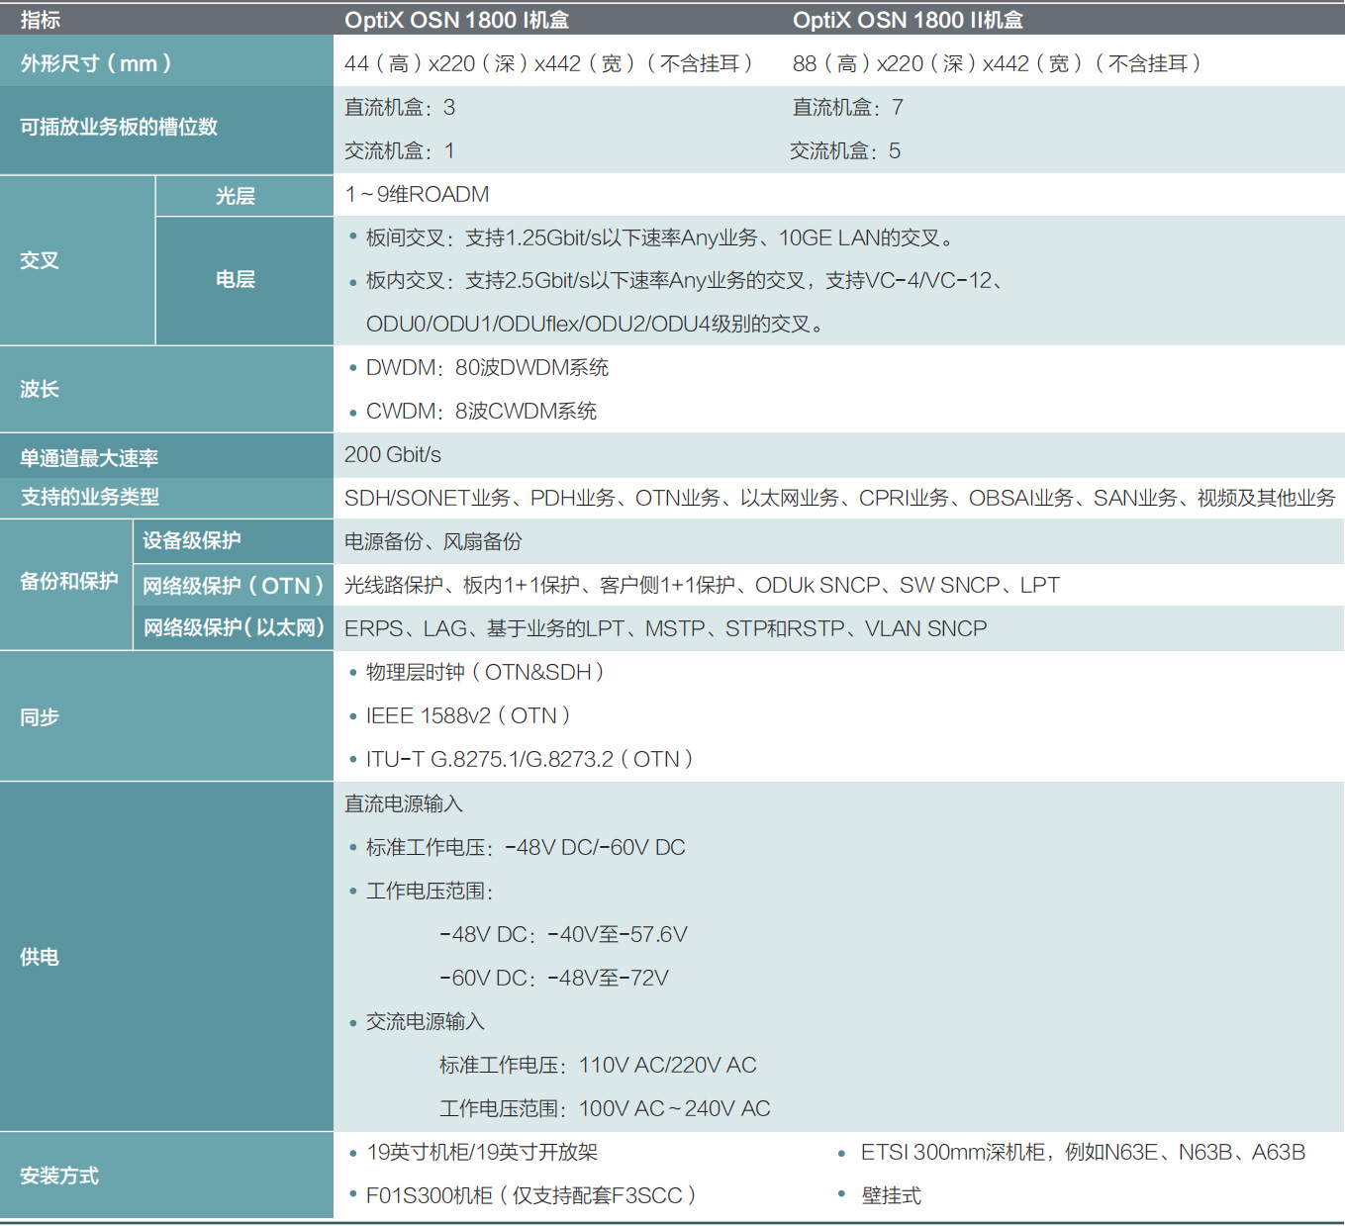Select the 支持的业务类型 row label
Screen dimensions: 1345x1226
[90, 498]
